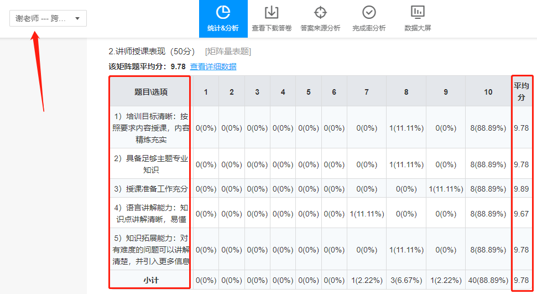Click column header 10
The image size is (537, 294).
click(488, 92)
